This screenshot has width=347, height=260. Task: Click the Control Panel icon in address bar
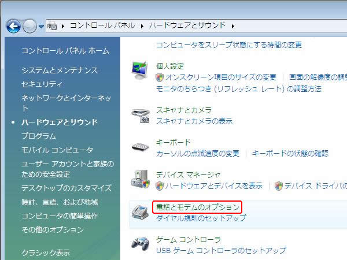(52, 26)
